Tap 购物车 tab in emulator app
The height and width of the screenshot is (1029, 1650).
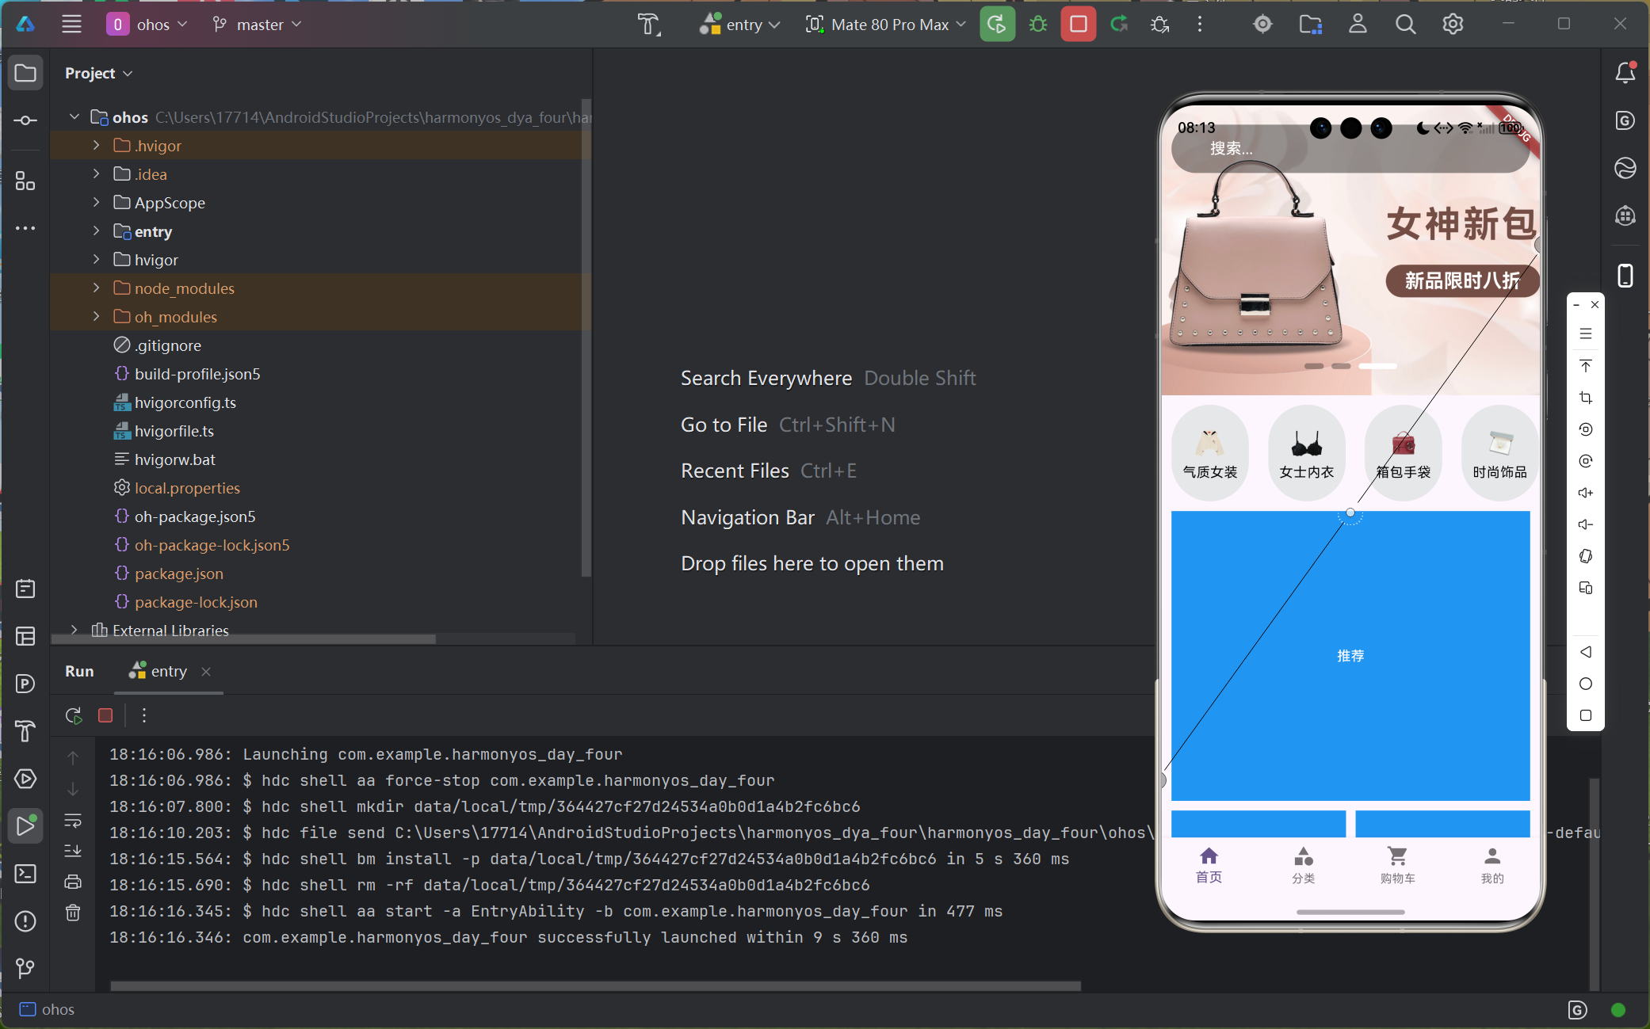(1397, 864)
